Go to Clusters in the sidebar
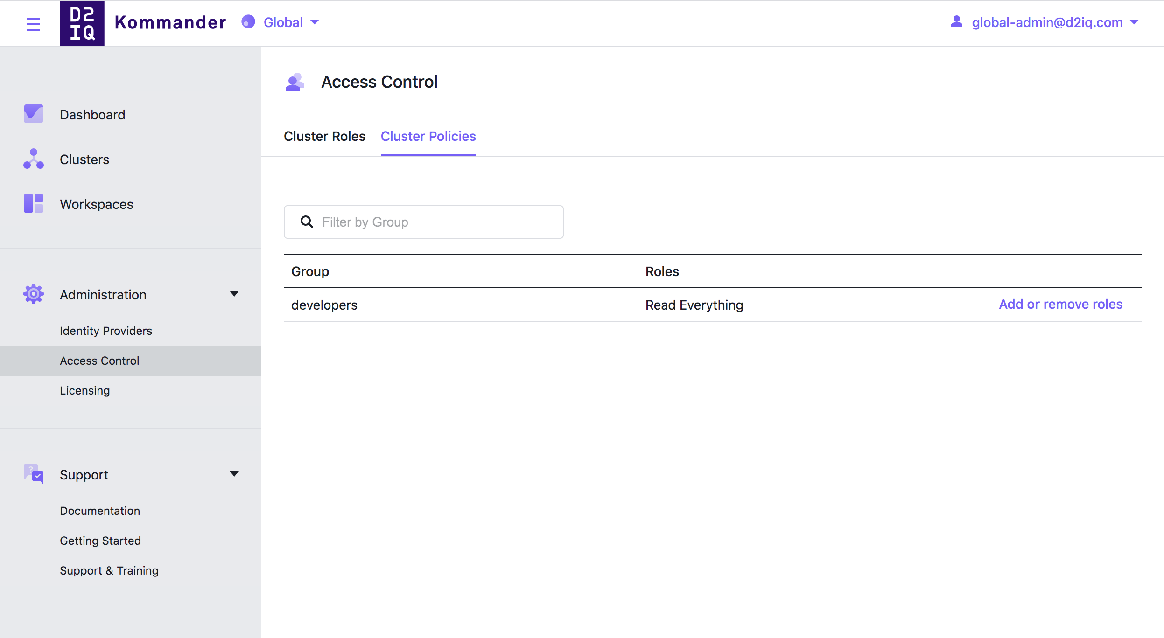 [x=84, y=159]
